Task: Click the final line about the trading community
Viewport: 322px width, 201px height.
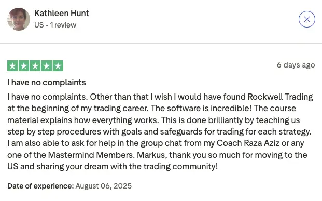Action: click(113, 166)
